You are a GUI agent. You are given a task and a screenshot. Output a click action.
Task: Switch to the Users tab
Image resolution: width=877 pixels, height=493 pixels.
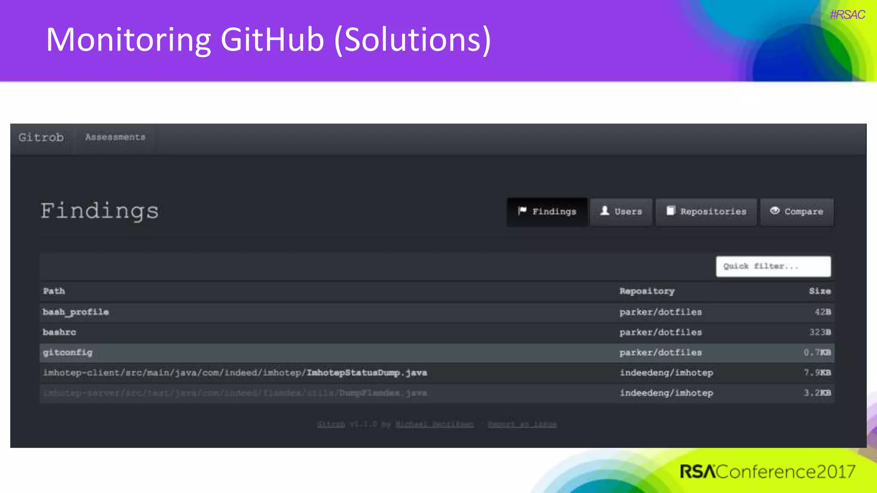(x=621, y=212)
